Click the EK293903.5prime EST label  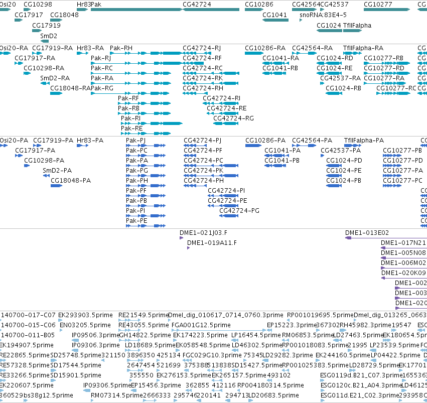(x=85, y=315)
